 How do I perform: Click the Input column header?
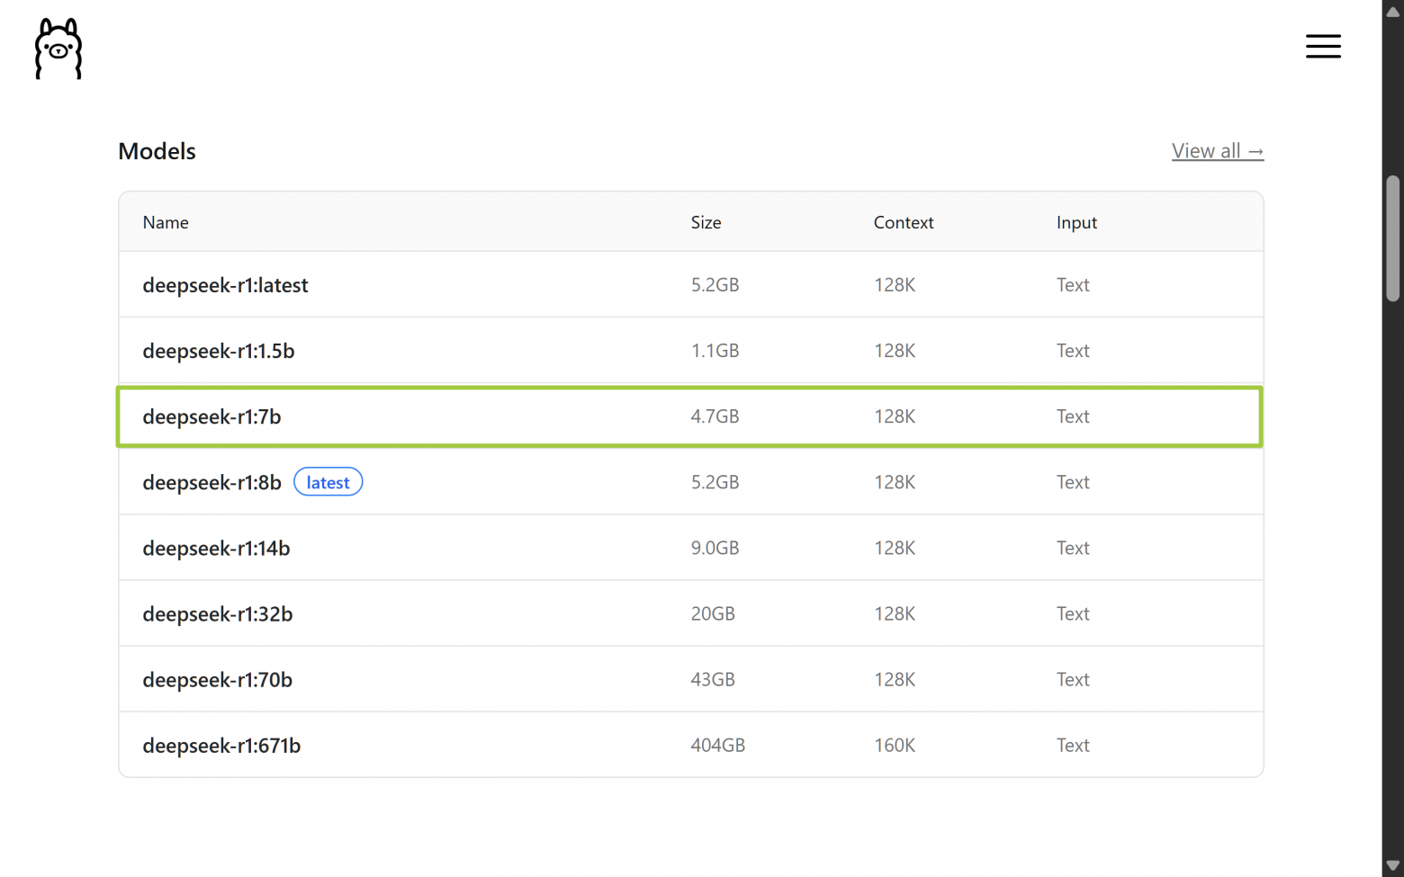pyautogui.click(x=1076, y=222)
